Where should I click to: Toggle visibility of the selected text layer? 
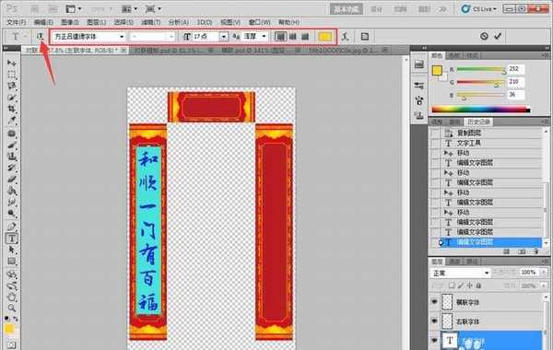point(434,341)
